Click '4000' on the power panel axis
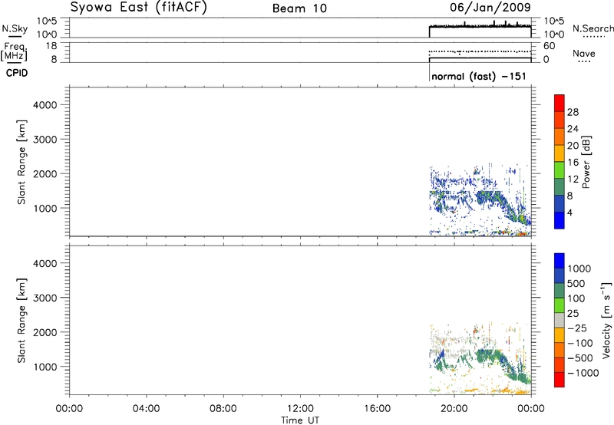 pyautogui.click(x=45, y=105)
